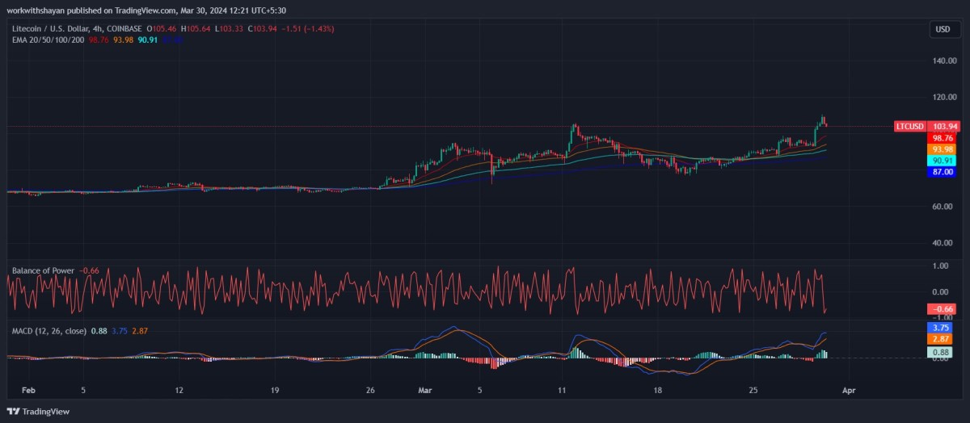Screen dimensions: 970x423
Task: Click the Balance of Power -0.66 axis tag
Action: click(943, 309)
